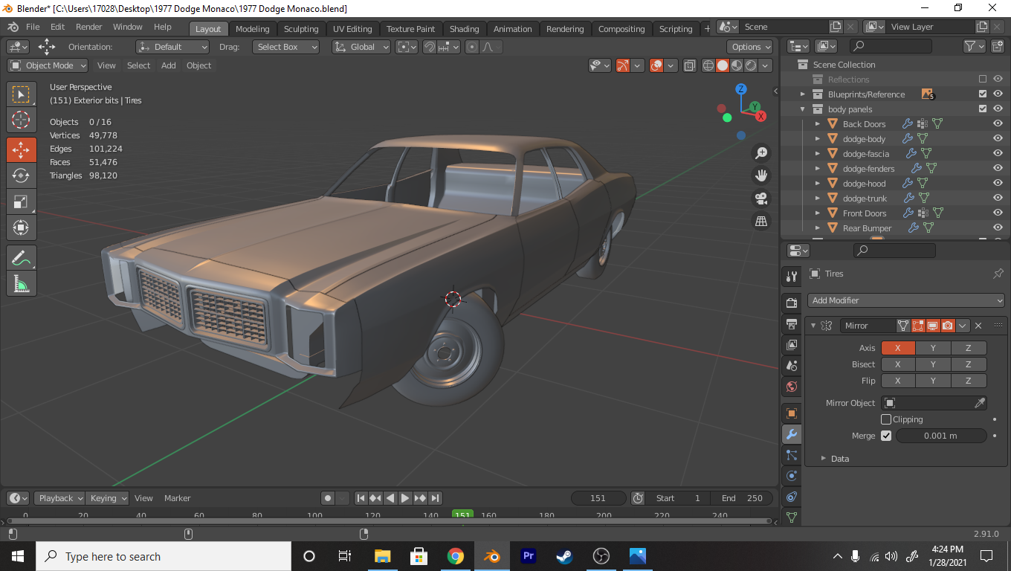Click the Marker menu in timeline
1011x571 pixels.
click(177, 498)
